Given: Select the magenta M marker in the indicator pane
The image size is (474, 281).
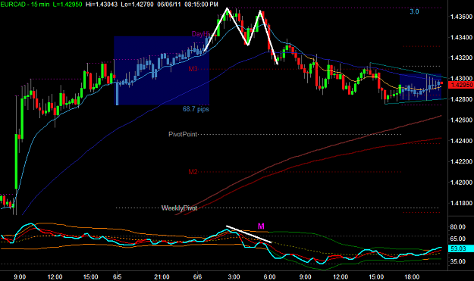Looking at the screenshot, I should click(x=261, y=226).
